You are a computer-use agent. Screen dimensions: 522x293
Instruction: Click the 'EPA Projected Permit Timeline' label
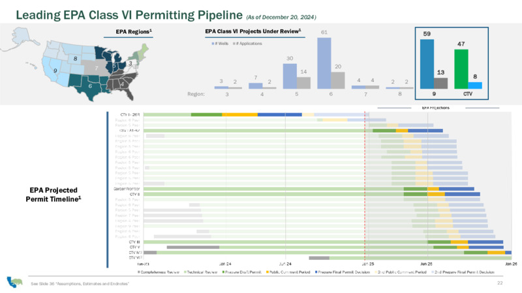click(54, 195)
